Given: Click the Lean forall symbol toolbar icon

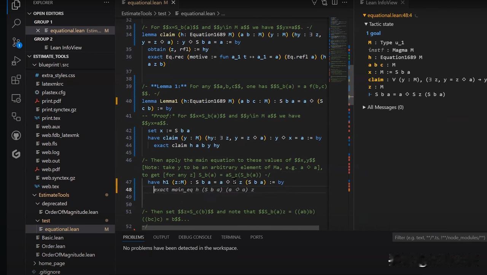Looking at the screenshot, I should [x=314, y=3].
